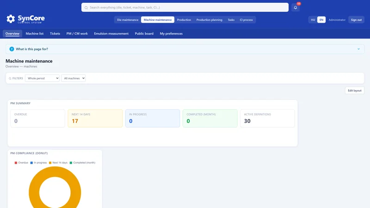Go to the Tickets tab
370x208 pixels.
click(x=55, y=33)
